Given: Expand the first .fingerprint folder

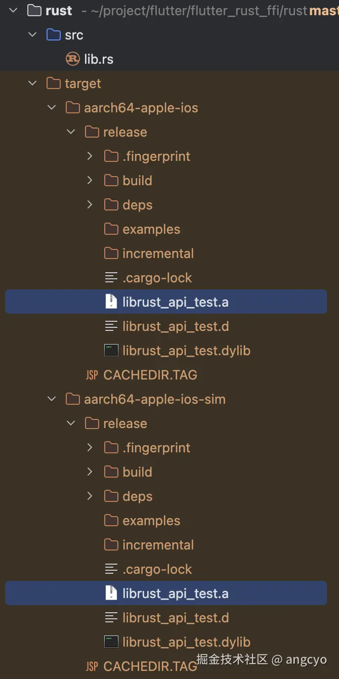Looking at the screenshot, I should tap(90, 156).
